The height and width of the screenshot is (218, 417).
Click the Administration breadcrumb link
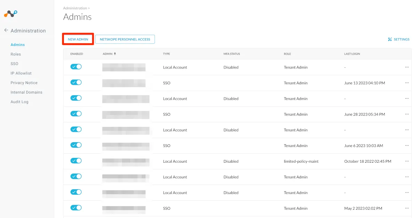(x=75, y=8)
